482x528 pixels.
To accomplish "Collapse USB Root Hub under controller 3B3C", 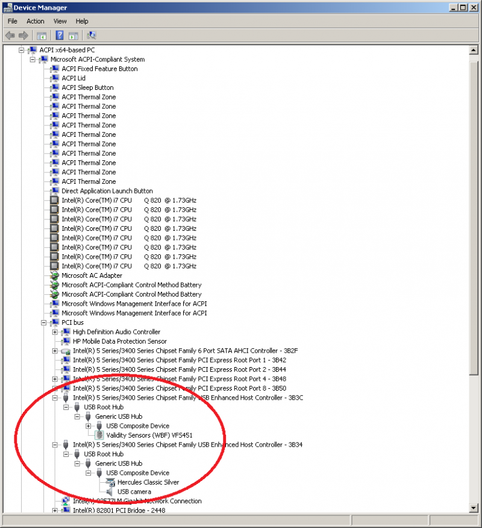I will click(x=66, y=407).
